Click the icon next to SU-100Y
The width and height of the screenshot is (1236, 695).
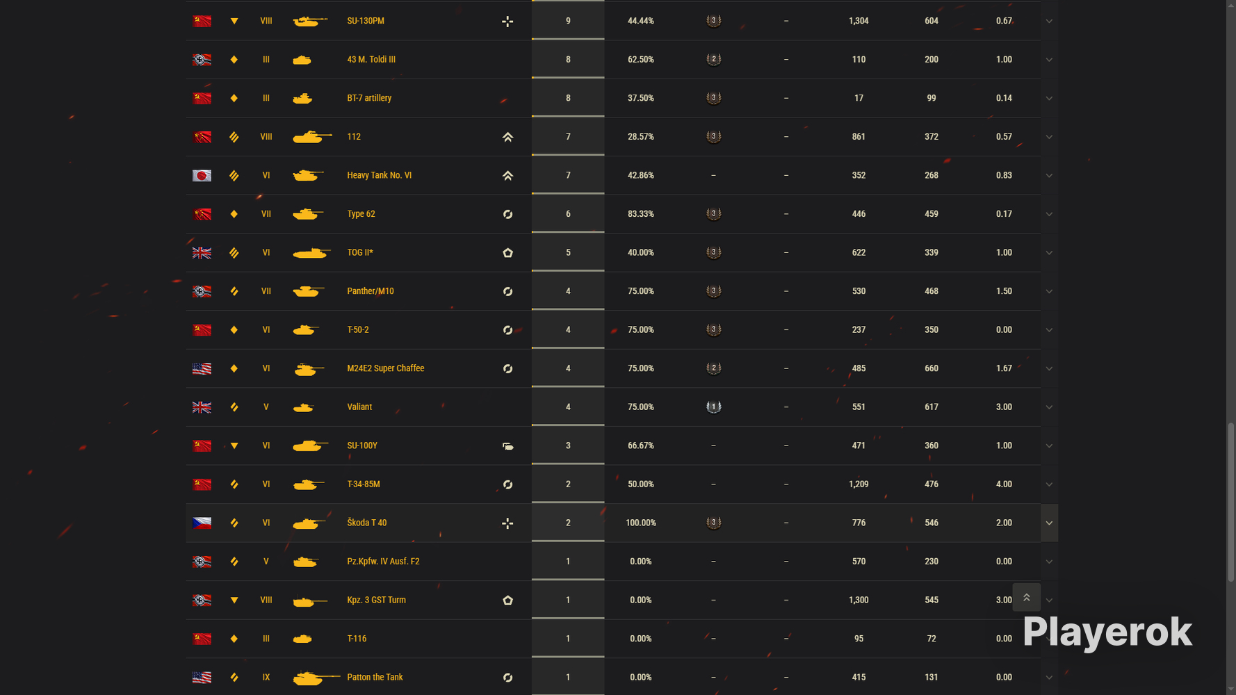pos(507,446)
